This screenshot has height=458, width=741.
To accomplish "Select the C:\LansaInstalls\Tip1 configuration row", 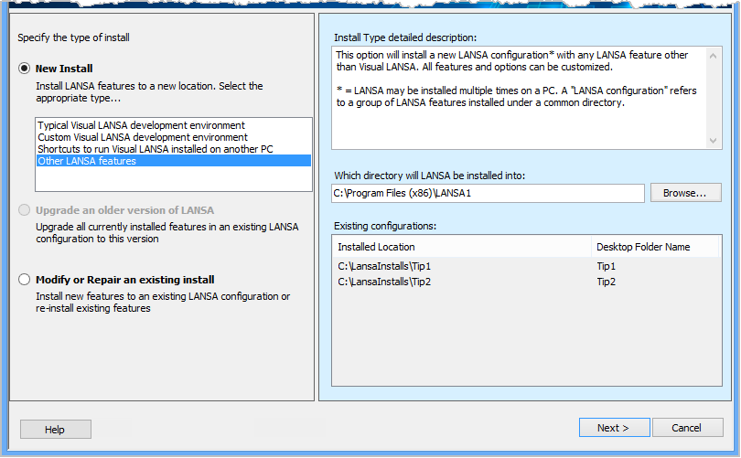I will [x=384, y=266].
